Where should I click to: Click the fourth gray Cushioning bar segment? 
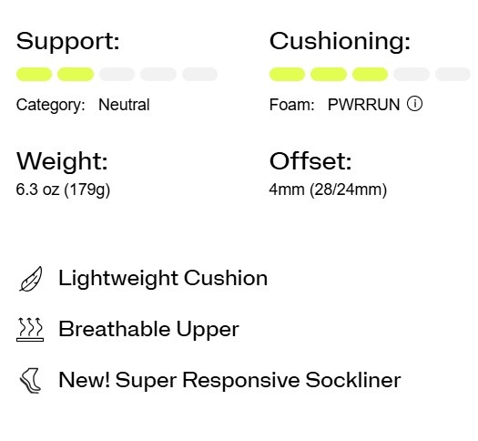[x=412, y=75]
